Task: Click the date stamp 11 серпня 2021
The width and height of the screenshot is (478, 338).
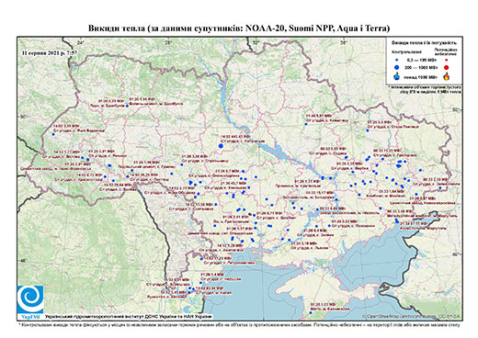Action: coord(50,52)
